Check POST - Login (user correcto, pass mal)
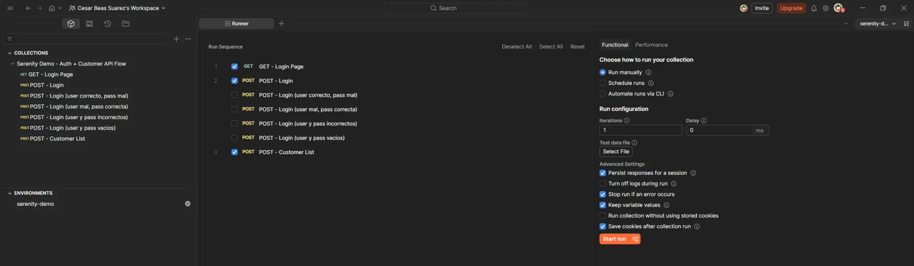 234,95
